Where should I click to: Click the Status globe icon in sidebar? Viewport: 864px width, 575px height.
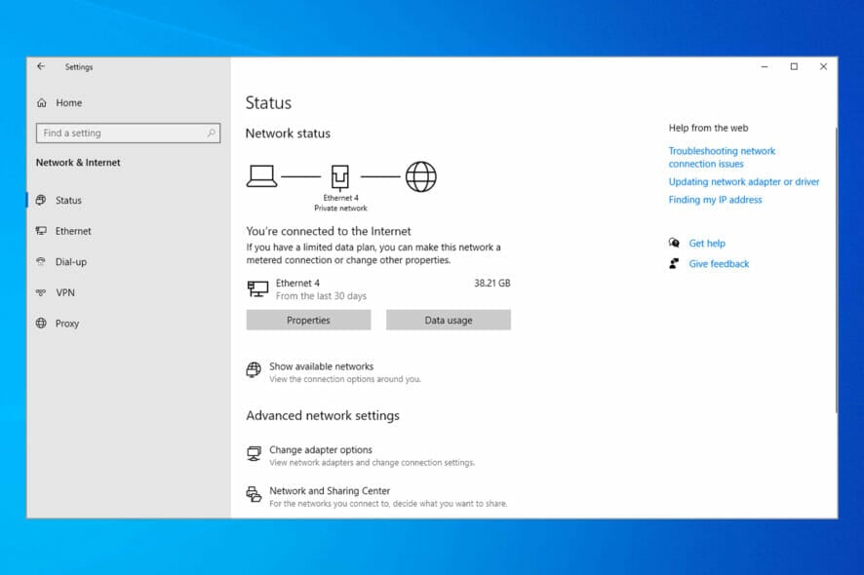(41, 200)
